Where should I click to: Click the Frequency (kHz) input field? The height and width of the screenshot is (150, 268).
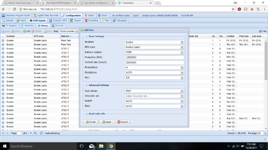point(154,57)
